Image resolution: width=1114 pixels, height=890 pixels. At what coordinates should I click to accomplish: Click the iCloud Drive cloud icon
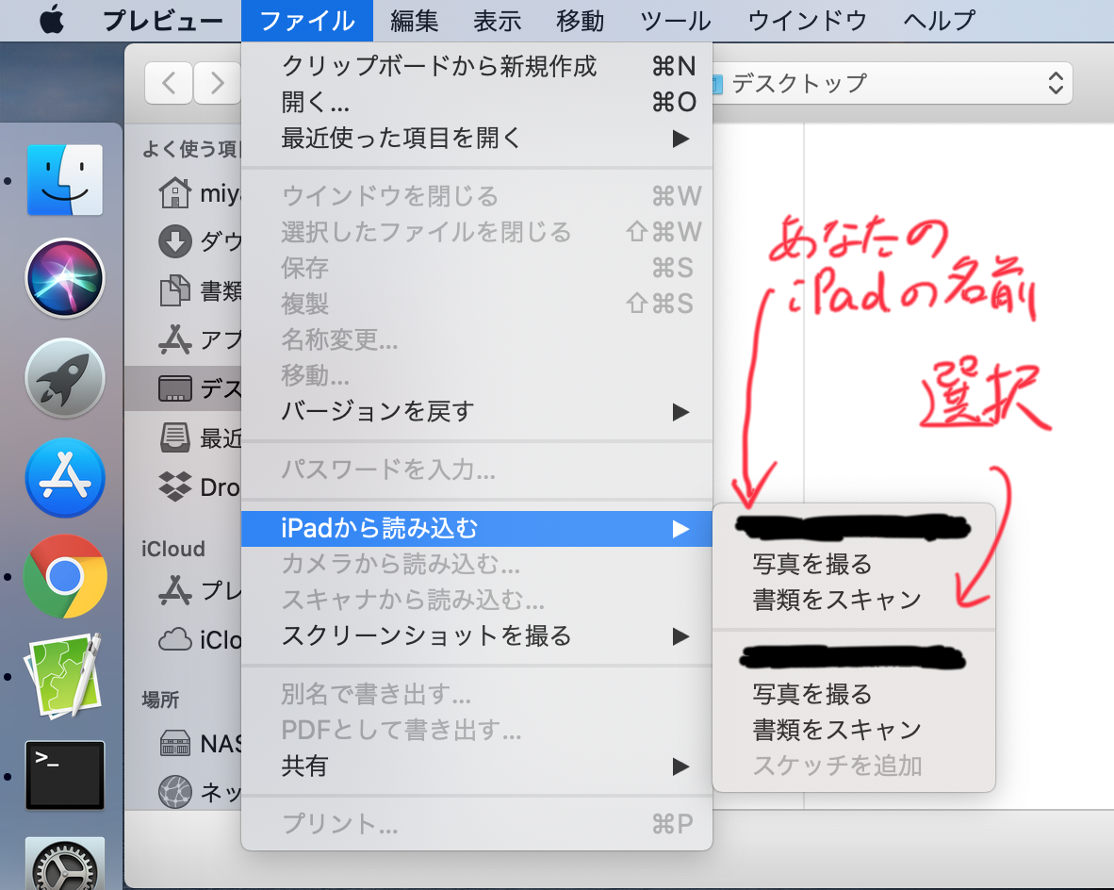[174, 640]
